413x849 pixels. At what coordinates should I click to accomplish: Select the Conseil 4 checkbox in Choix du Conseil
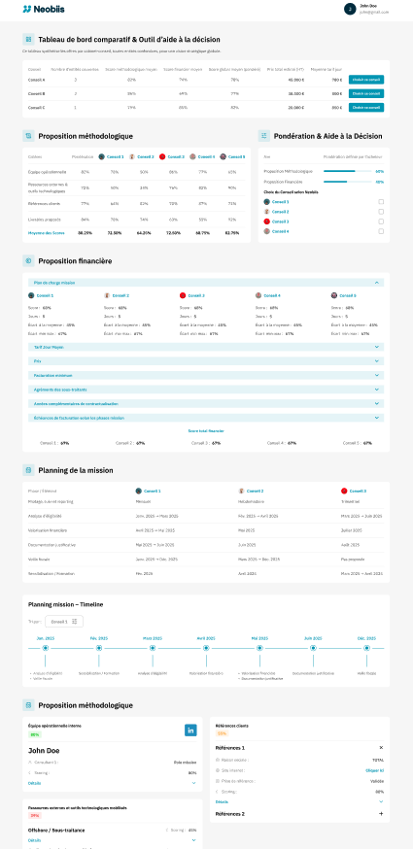381,231
